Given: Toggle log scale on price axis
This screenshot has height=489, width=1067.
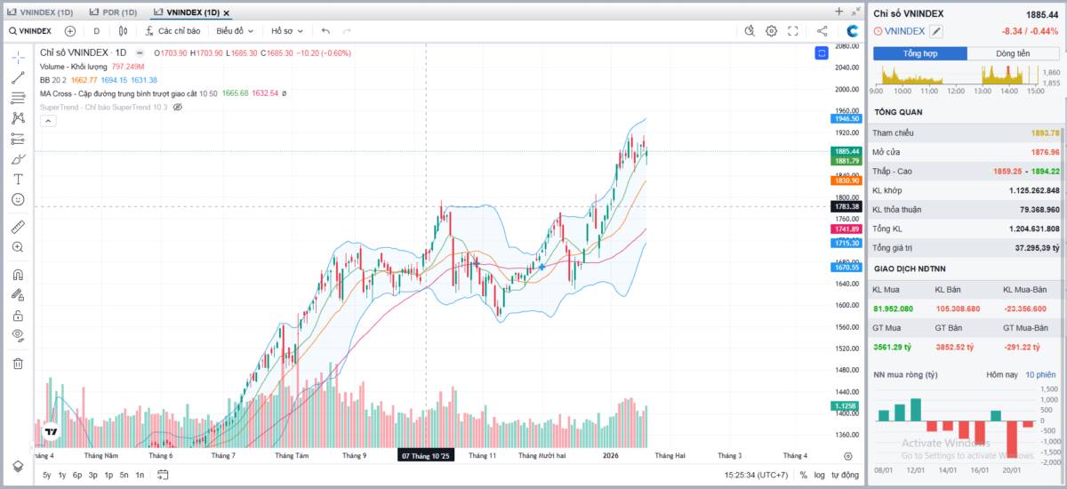Looking at the screenshot, I should tap(819, 475).
